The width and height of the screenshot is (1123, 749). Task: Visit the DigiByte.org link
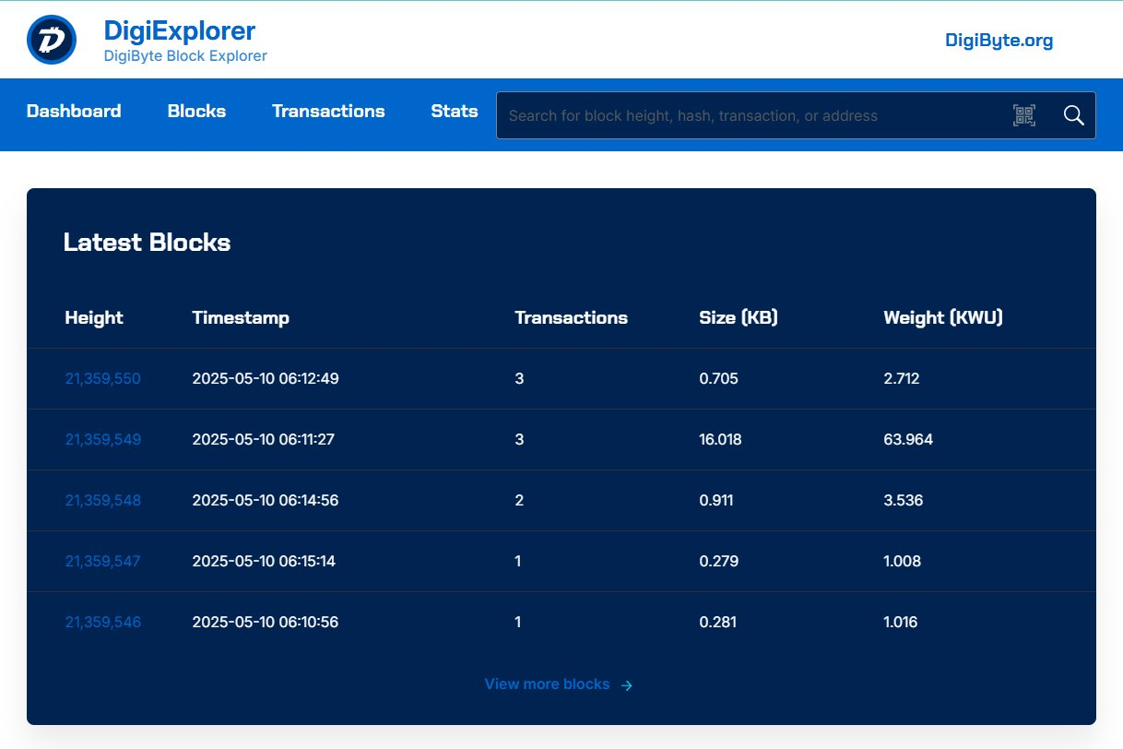click(999, 40)
